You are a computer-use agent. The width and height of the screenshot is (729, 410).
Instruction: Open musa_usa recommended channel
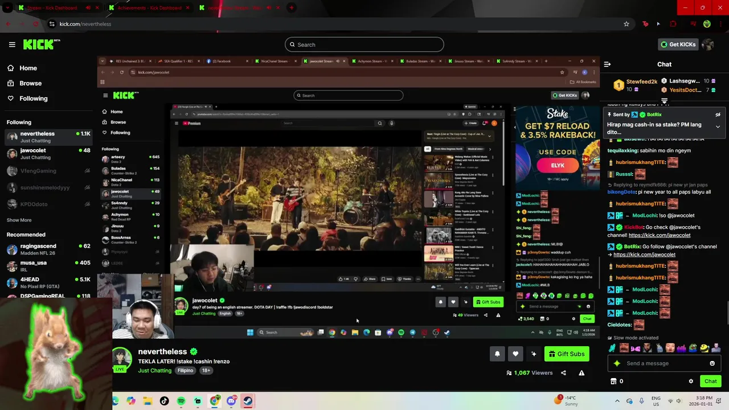(x=48, y=266)
